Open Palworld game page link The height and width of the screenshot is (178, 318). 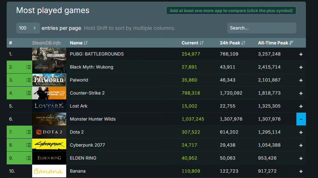point(79,80)
